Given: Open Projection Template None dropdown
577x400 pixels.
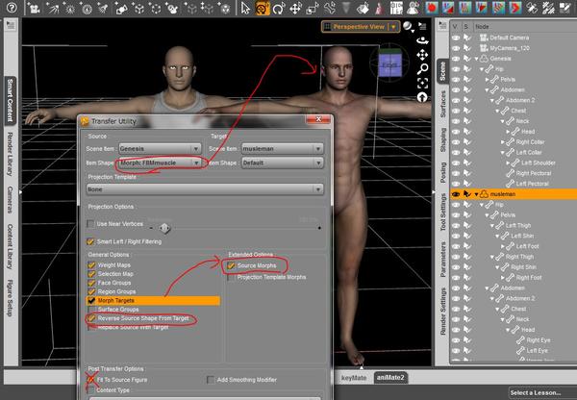Looking at the screenshot, I should [205, 189].
